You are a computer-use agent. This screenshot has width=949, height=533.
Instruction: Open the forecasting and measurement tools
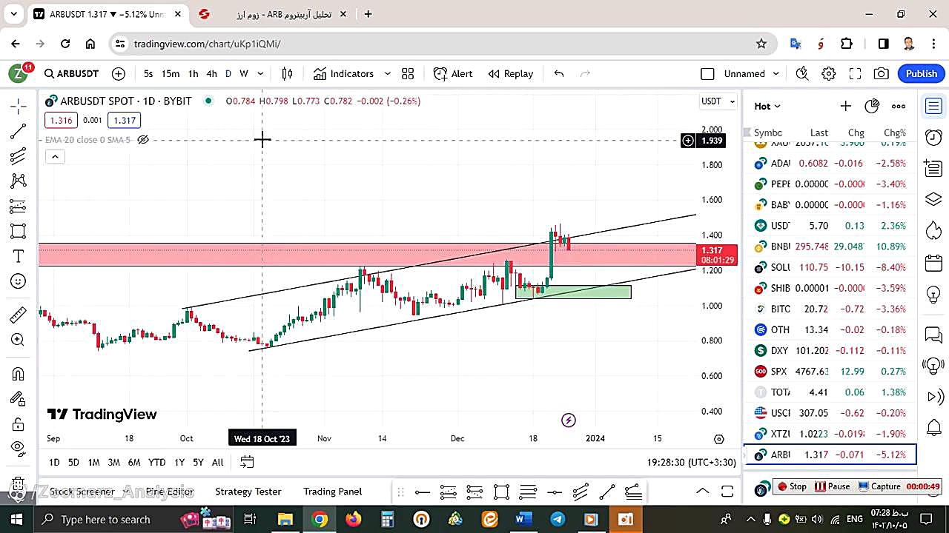pyautogui.click(x=19, y=206)
